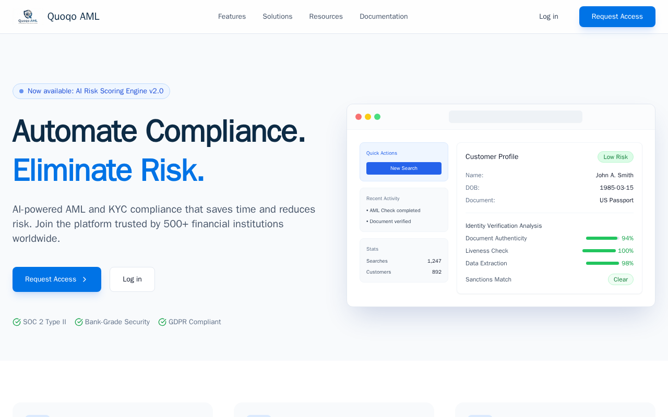Click the Low Risk badge

(x=615, y=157)
